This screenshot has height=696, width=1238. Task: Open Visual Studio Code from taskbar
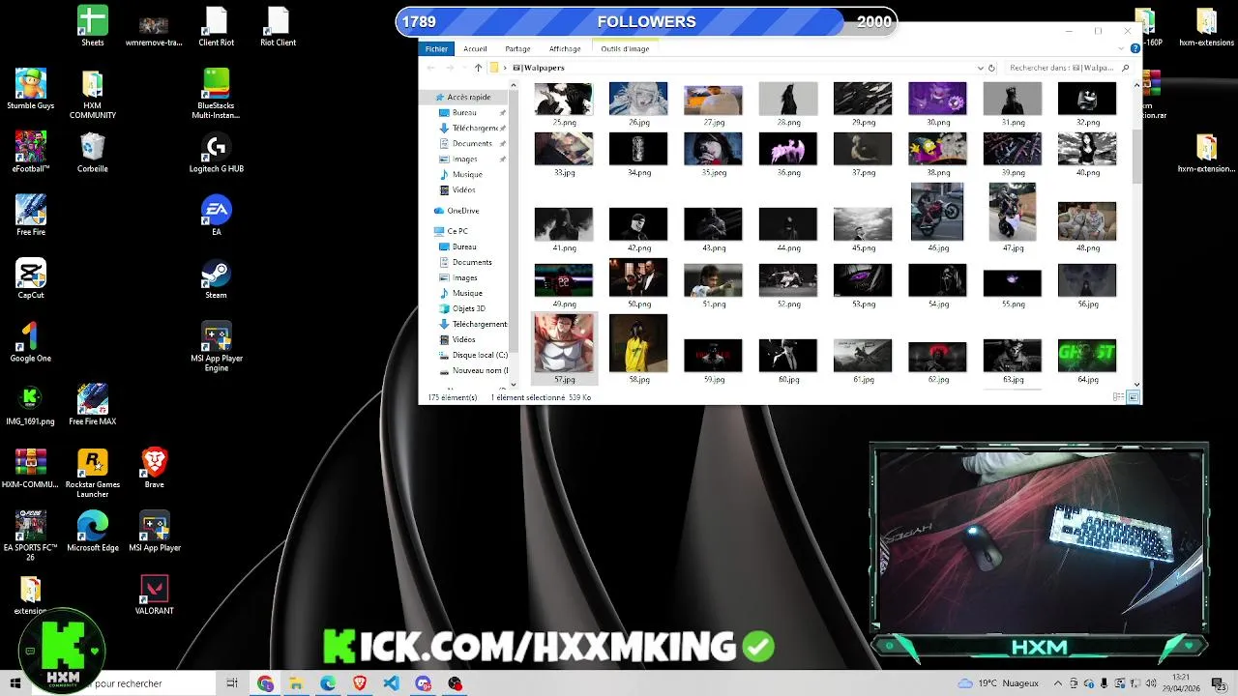[x=391, y=683]
